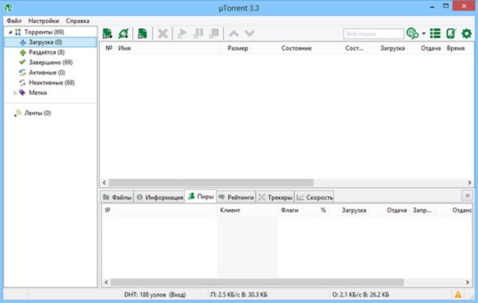Screen dimensions: 478x303
Task: Select Активные (0) category
Action: [x=47, y=72]
